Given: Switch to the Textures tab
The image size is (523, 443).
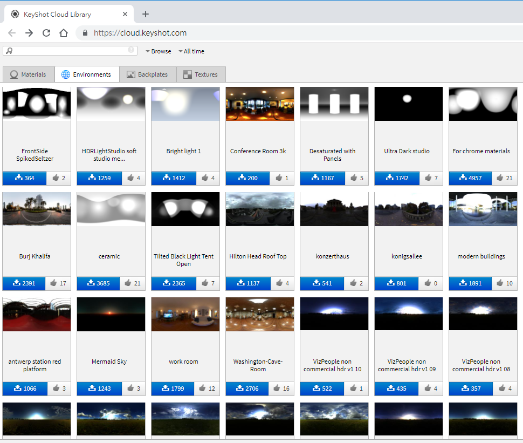Looking at the screenshot, I should (201, 74).
